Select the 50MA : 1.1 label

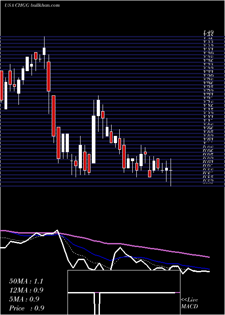(x=26, y=281)
